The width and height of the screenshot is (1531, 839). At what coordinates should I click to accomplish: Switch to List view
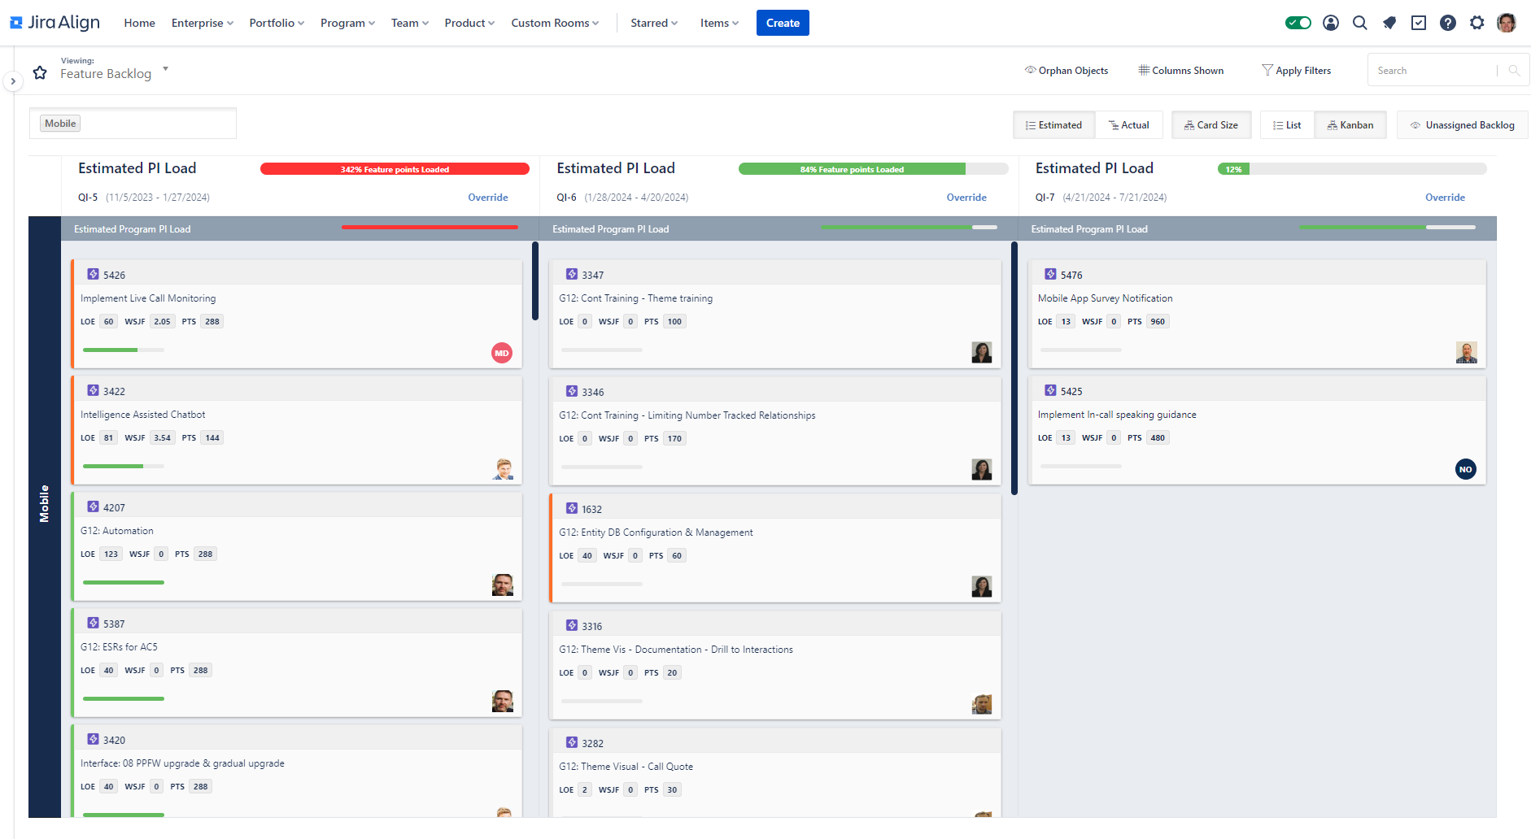pos(1287,125)
